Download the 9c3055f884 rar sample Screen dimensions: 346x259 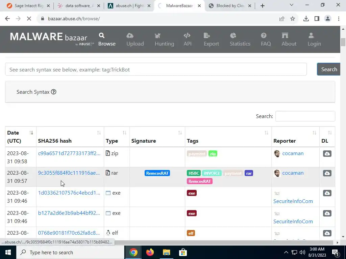coord(327,173)
